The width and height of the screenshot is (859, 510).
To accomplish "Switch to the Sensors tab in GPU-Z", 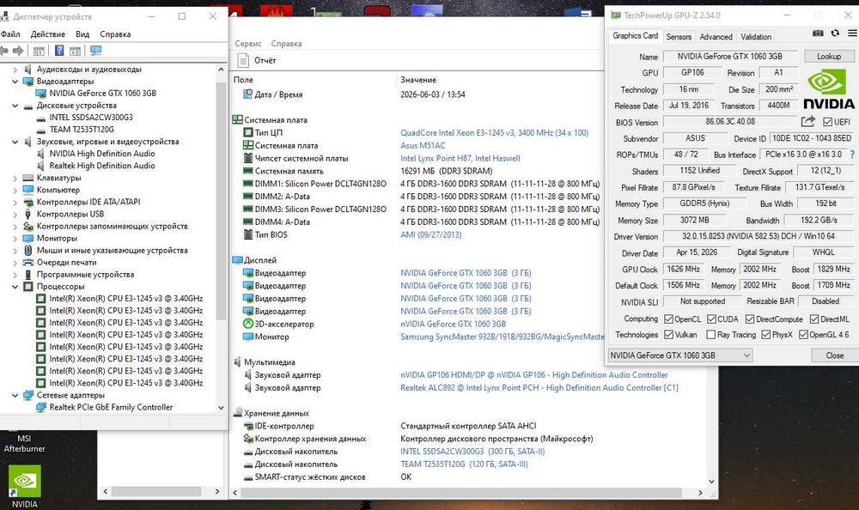I will 679,37.
